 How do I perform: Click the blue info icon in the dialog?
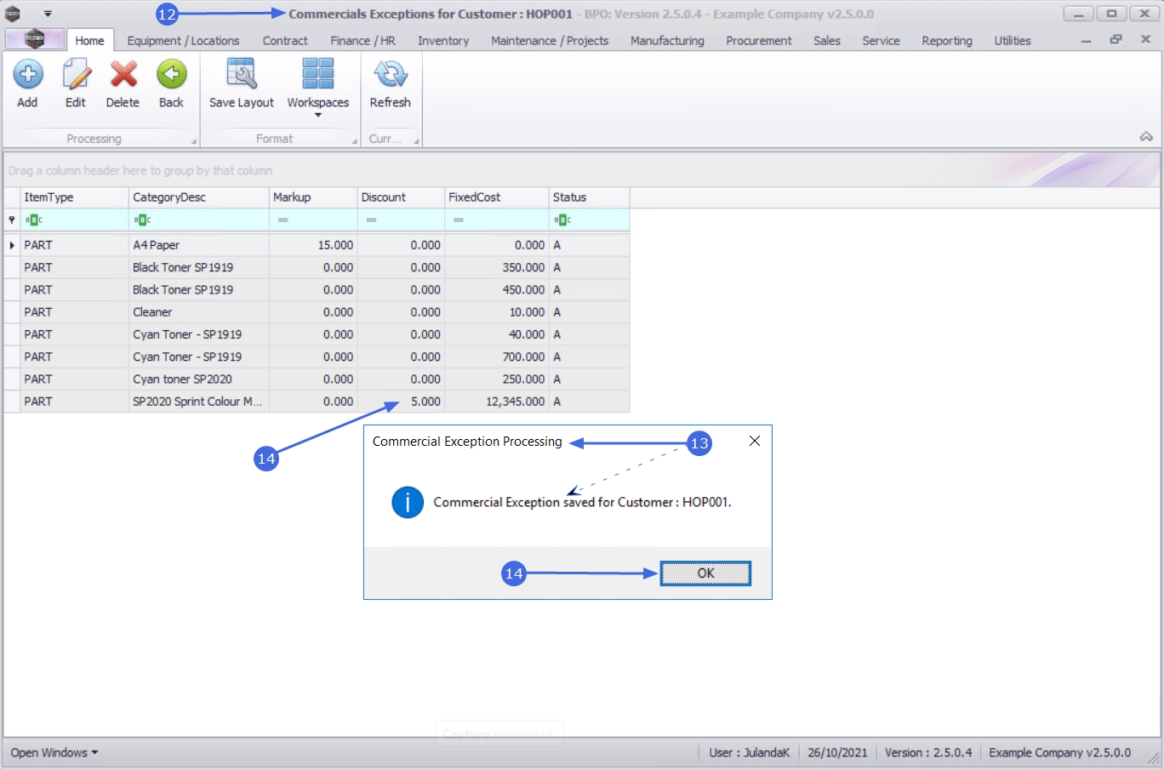[408, 503]
